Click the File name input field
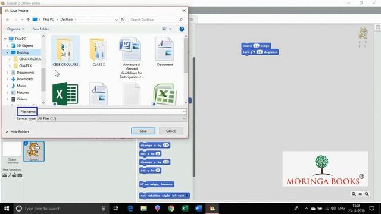 pyautogui.click(x=110, y=112)
